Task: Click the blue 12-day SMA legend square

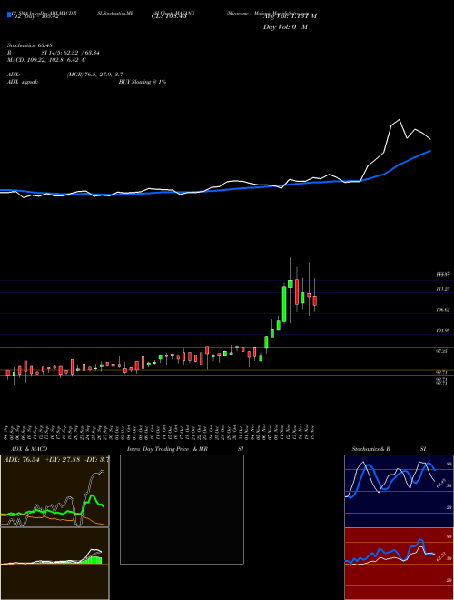Action: coord(9,15)
